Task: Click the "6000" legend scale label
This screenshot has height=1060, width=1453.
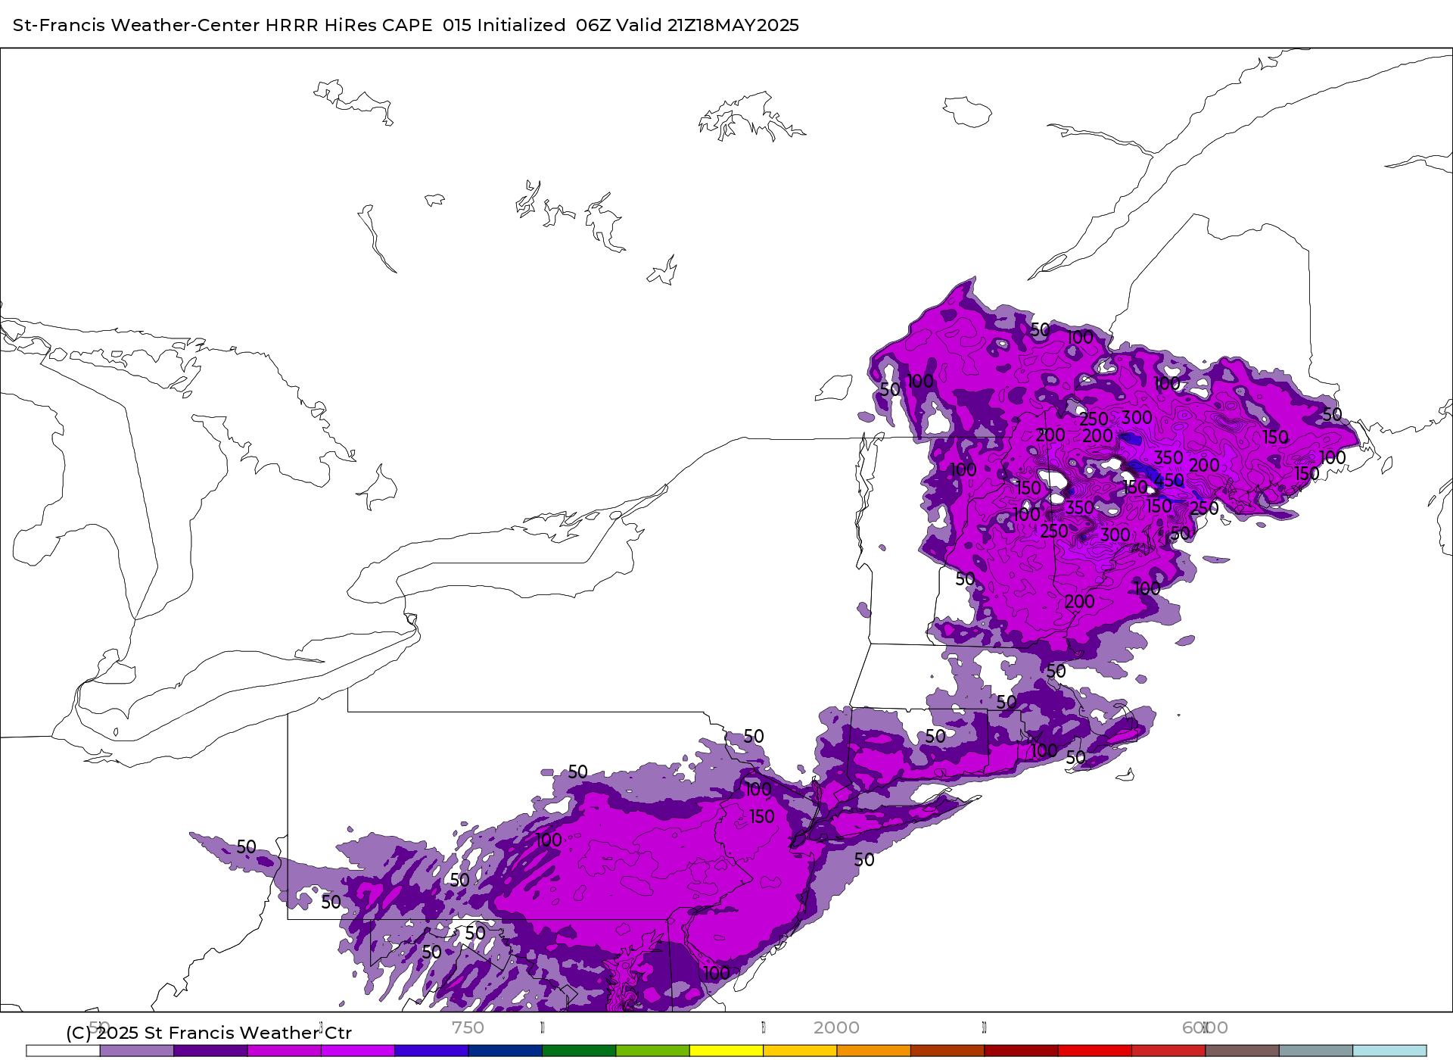Action: pyautogui.click(x=1205, y=1027)
